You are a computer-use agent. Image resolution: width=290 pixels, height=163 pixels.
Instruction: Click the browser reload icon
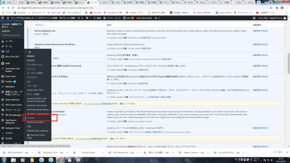(x=15, y=8)
